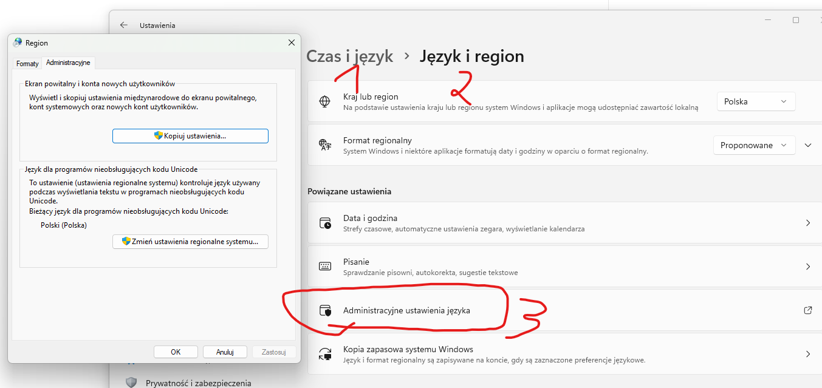Open the Polska country dropdown

[x=756, y=101]
